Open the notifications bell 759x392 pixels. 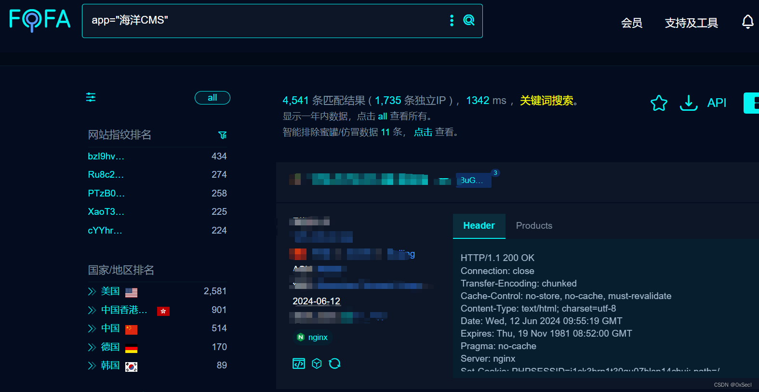[x=748, y=22]
